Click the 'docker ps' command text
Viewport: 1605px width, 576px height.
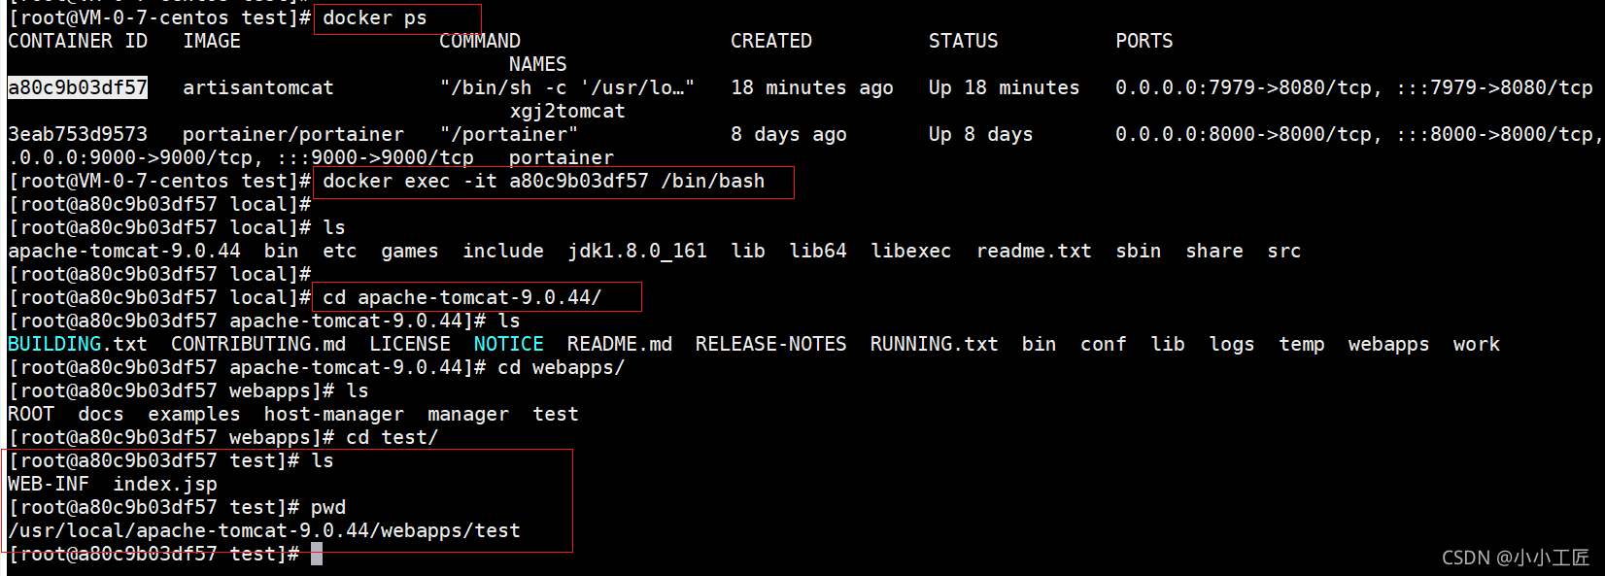pyautogui.click(x=374, y=17)
